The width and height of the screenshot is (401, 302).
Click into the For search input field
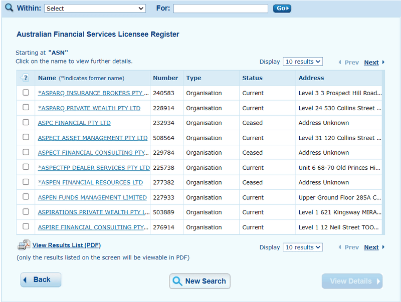[221, 9]
